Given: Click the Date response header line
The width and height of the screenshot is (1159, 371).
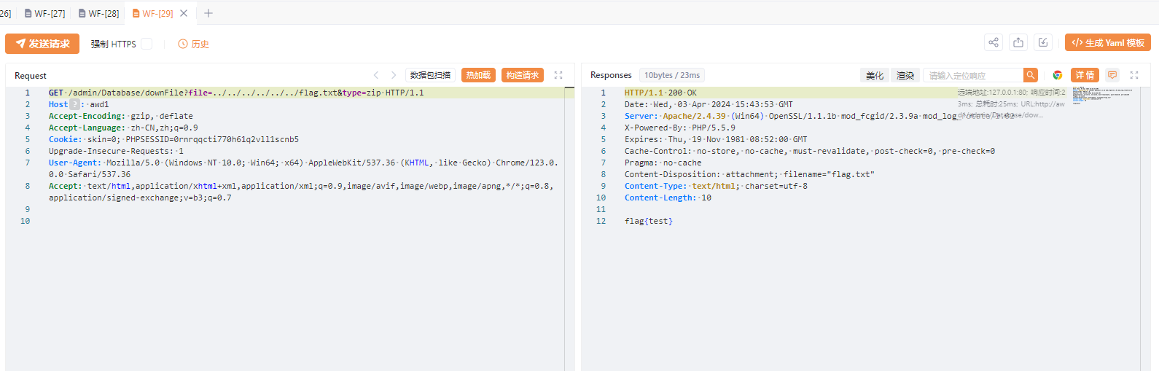Looking at the screenshot, I should pyautogui.click(x=709, y=104).
